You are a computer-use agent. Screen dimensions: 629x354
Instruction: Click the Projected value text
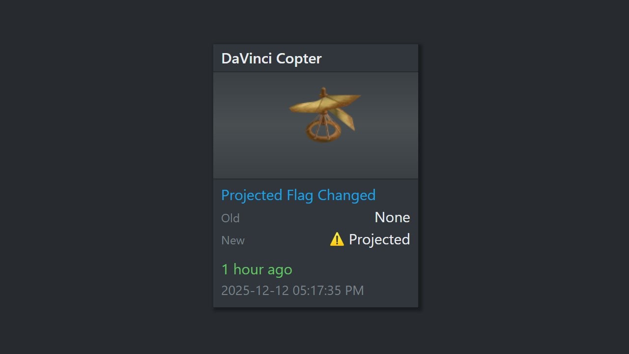pyautogui.click(x=379, y=239)
